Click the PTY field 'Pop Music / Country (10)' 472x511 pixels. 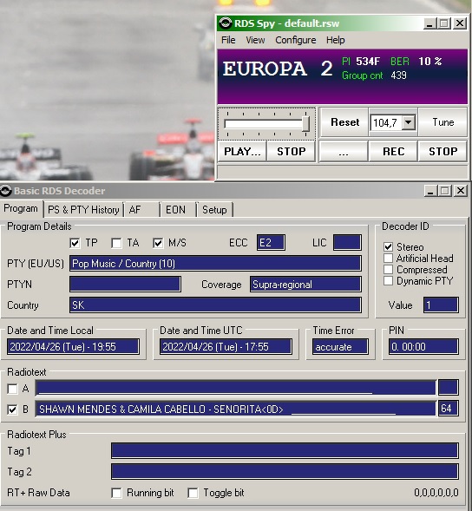[x=215, y=264]
